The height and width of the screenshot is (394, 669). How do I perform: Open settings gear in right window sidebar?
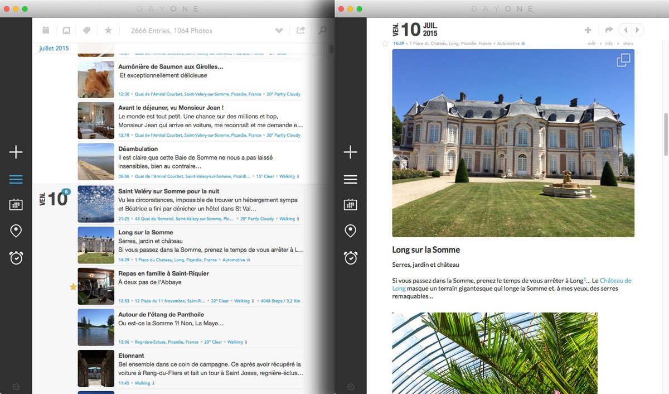(x=350, y=387)
